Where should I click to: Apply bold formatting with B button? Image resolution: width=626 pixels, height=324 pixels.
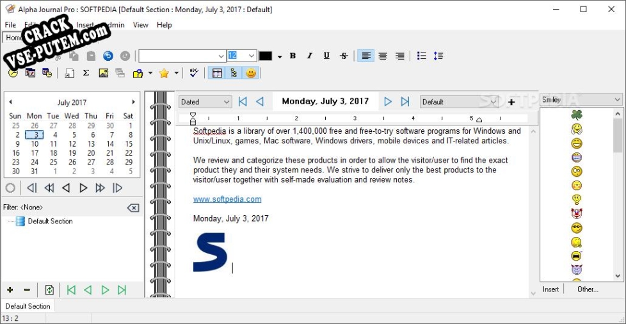point(293,56)
